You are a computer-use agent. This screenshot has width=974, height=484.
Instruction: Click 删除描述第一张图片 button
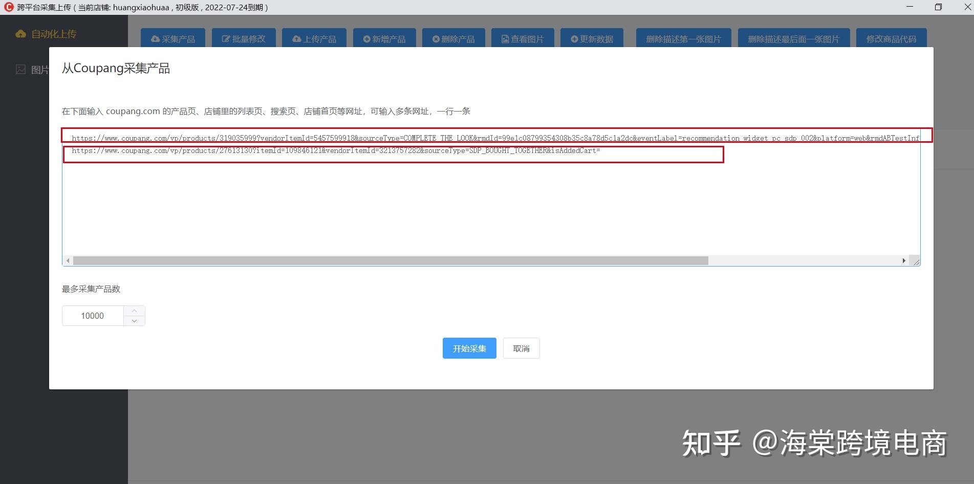pyautogui.click(x=684, y=38)
